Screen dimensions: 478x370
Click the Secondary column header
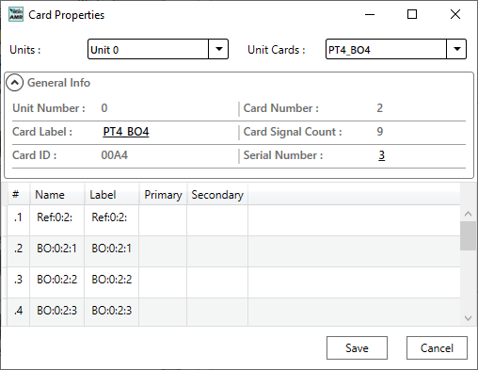coord(217,195)
